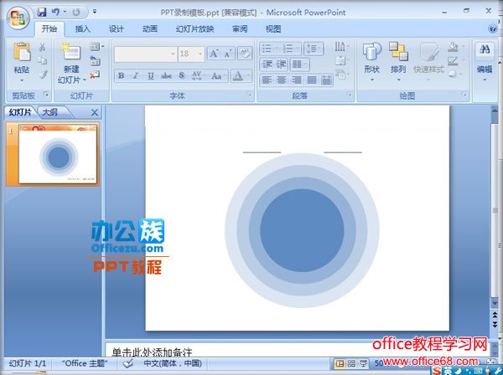Image resolution: width=503 pixels, height=375 pixels.
Task: Open the Change Case Aa dropdown
Action: (219, 76)
